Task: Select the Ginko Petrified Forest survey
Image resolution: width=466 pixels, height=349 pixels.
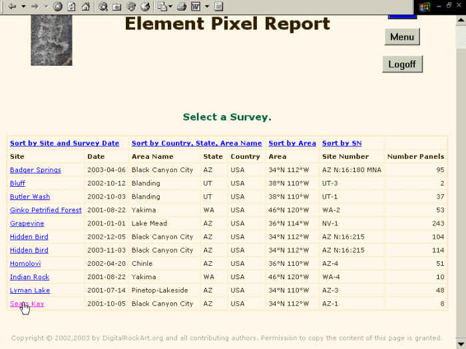Action: pos(45,210)
